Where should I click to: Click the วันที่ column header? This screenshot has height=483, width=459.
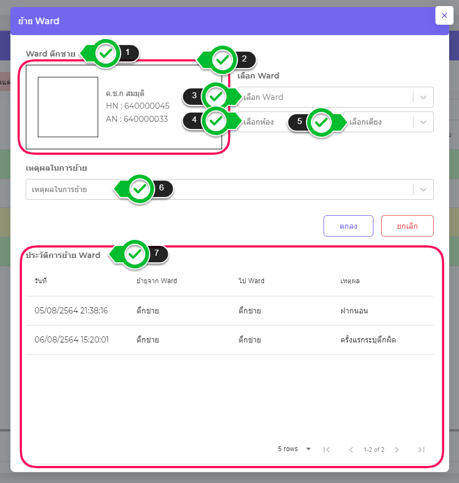(41, 281)
